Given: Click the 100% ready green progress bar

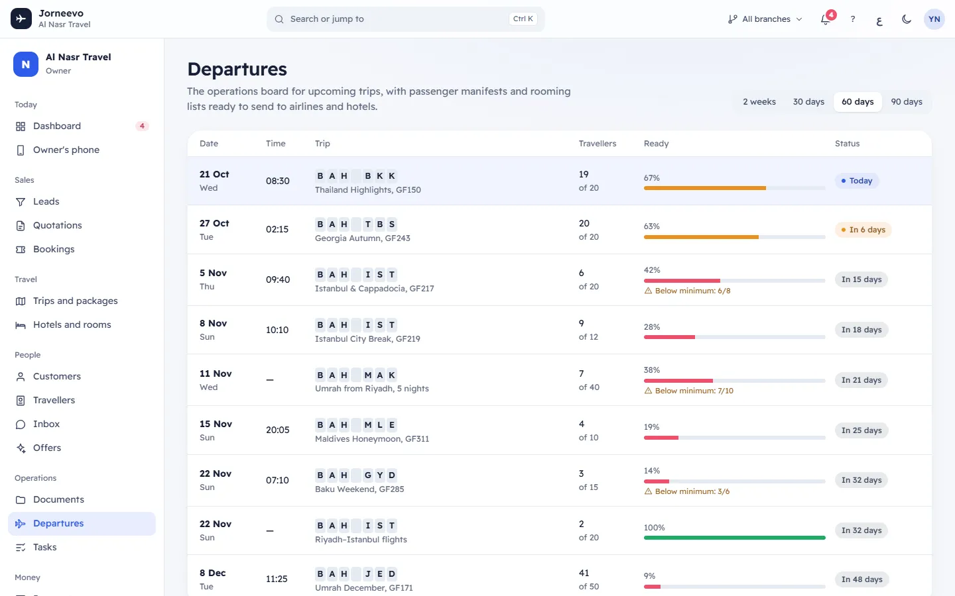Looking at the screenshot, I should [734, 538].
